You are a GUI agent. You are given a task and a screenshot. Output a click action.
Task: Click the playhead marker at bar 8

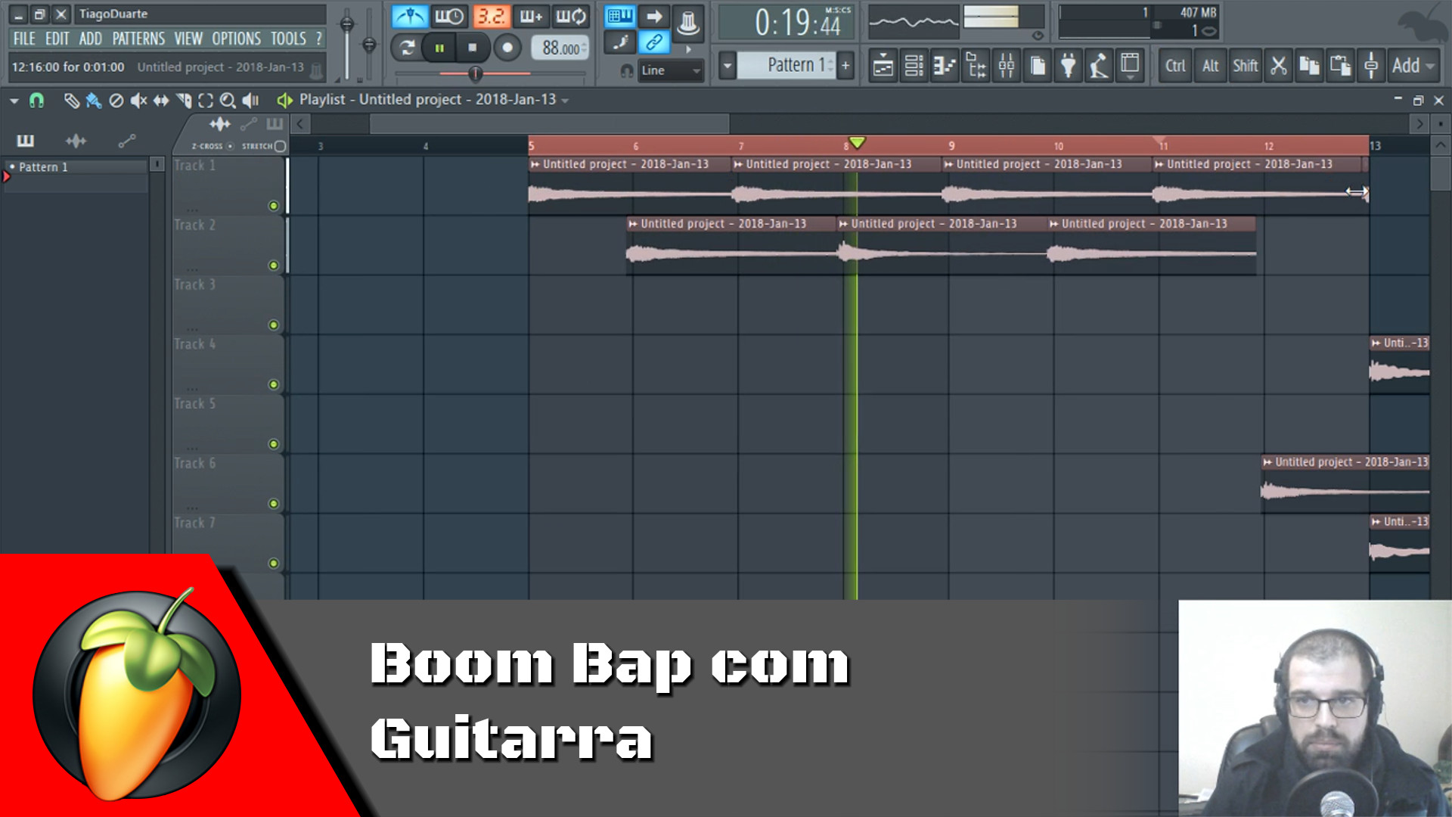coord(857,142)
